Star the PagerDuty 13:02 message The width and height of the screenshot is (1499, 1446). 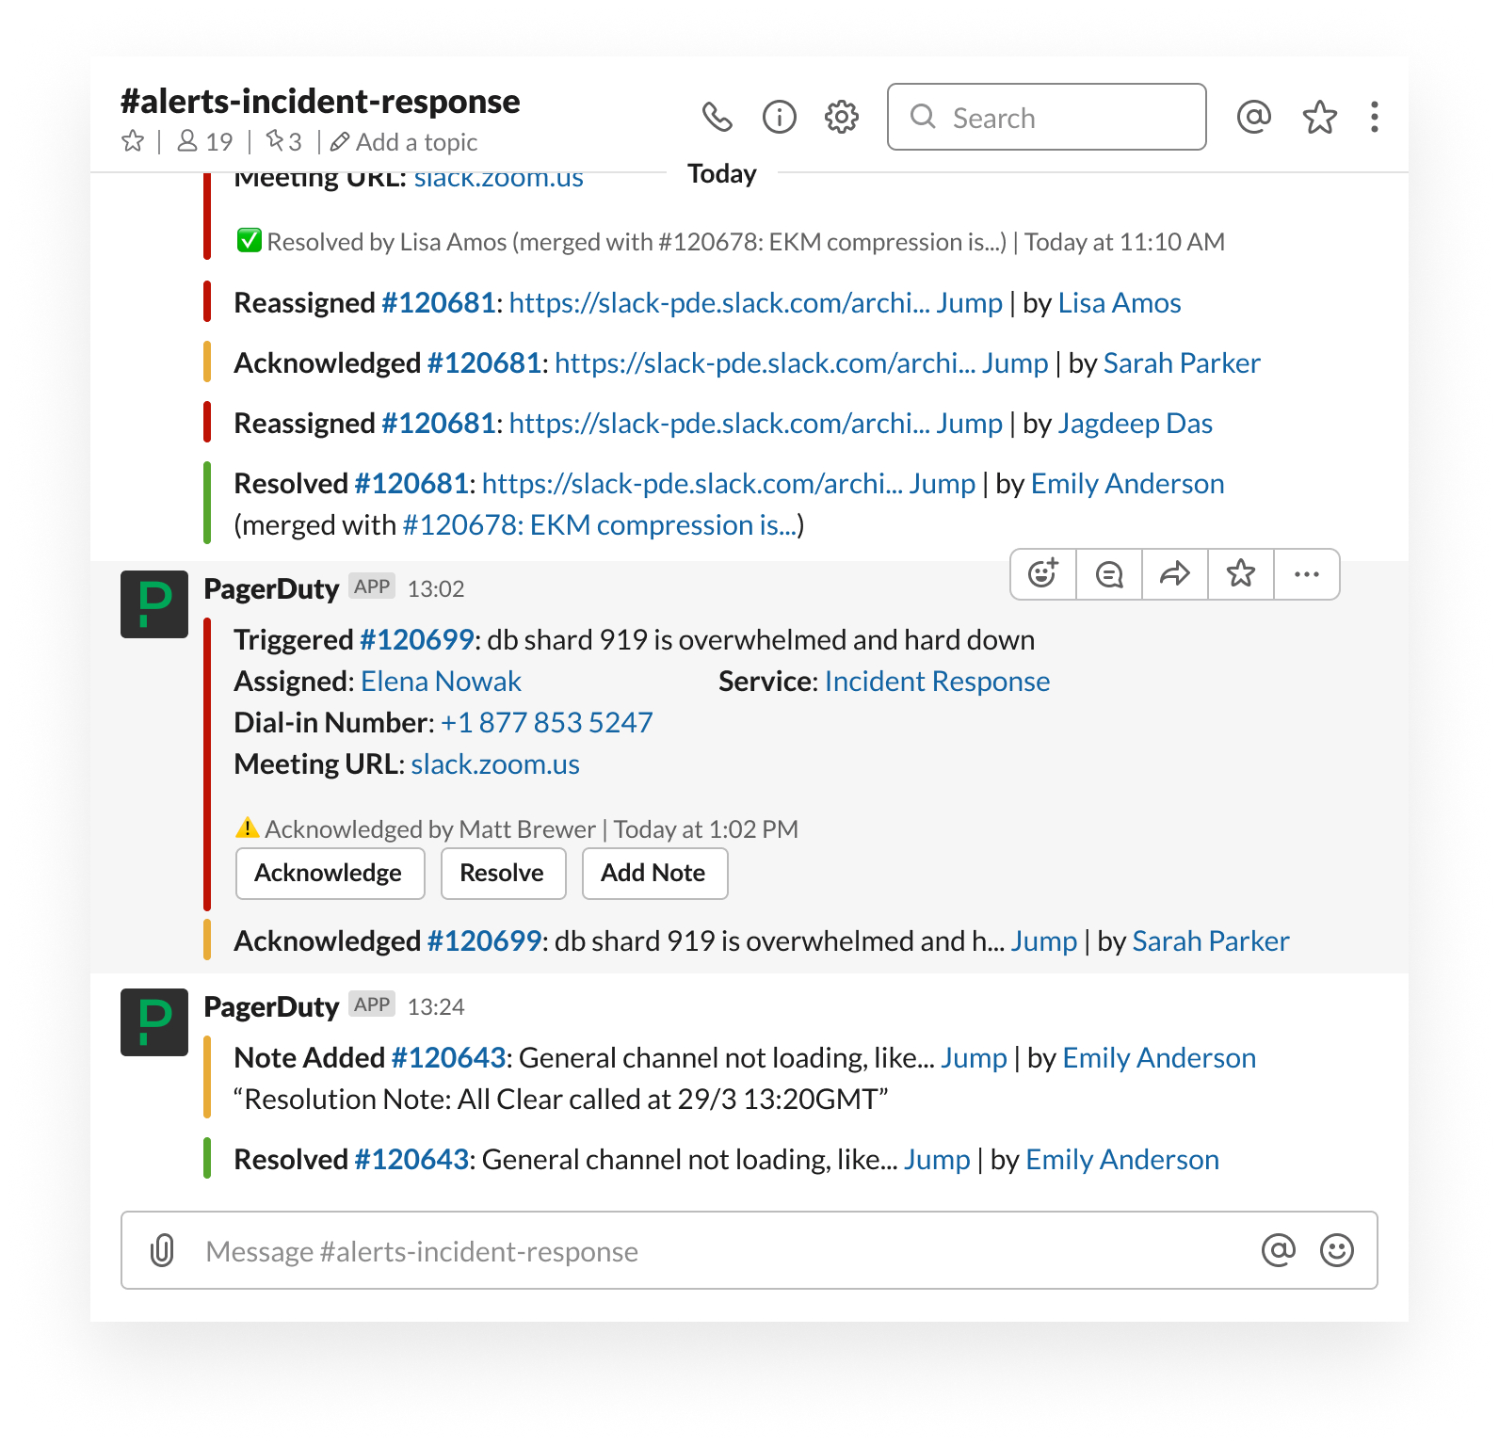pos(1241,573)
